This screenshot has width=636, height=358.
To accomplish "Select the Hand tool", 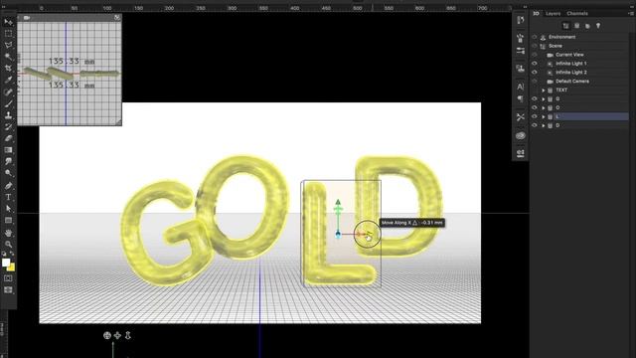I will point(8,233).
